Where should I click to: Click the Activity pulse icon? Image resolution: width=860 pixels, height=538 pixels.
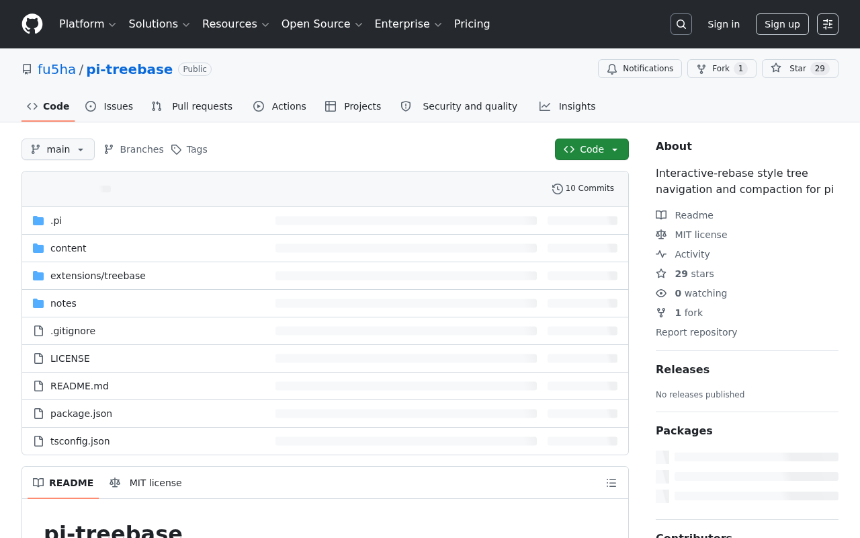pos(661,254)
